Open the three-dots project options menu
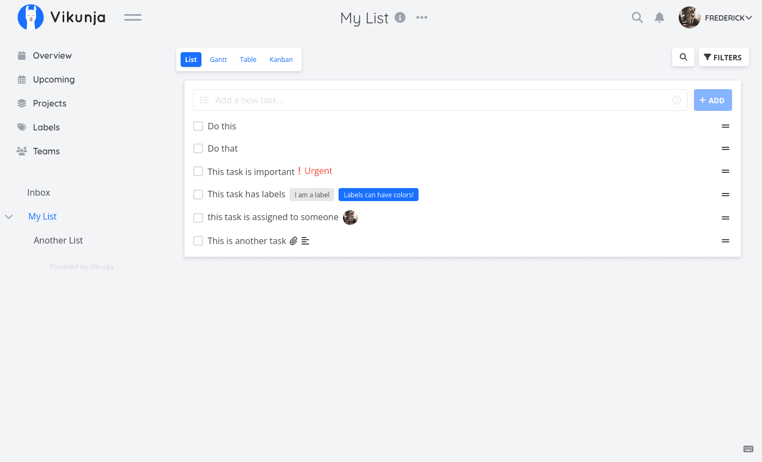The height and width of the screenshot is (462, 762). 422,17
